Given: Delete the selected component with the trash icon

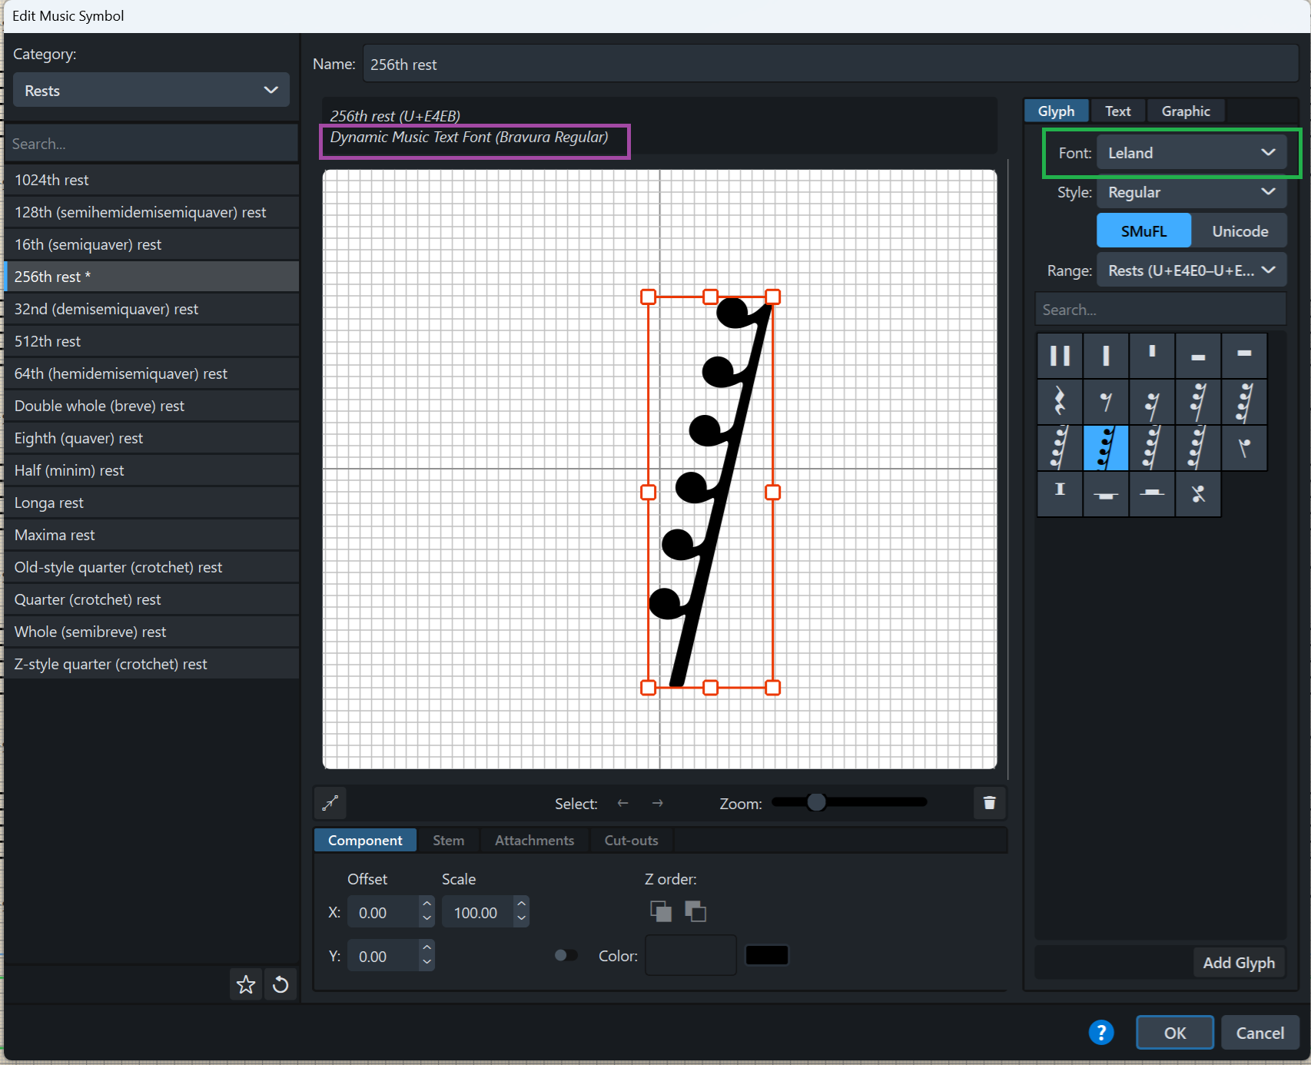Looking at the screenshot, I should [989, 803].
